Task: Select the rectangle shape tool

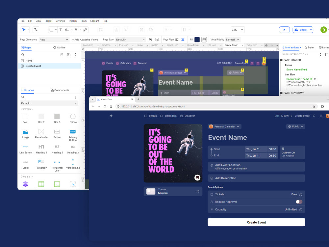Action: 51,30
